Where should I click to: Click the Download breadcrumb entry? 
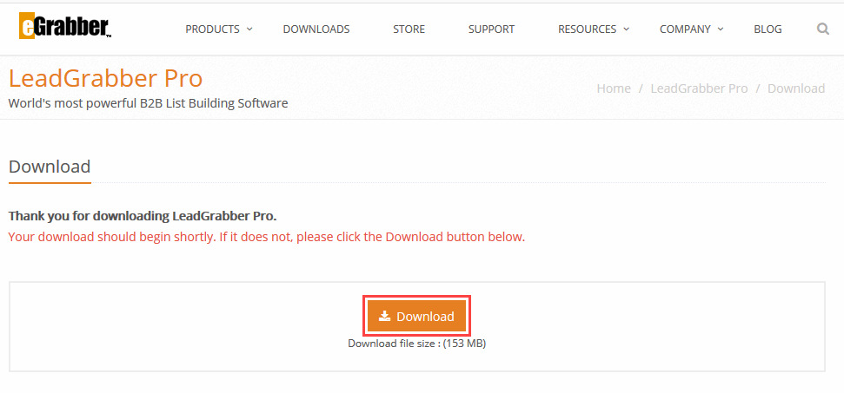tap(796, 88)
